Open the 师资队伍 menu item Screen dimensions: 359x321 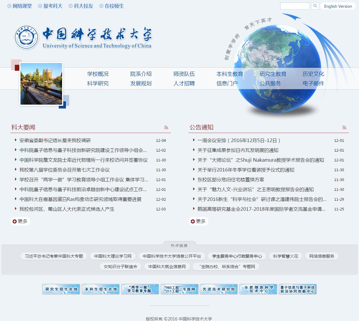point(184,74)
